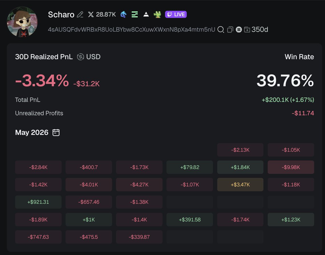This screenshot has width=325, height=255.
Task: Select the -$1.38K day cell
Action: (139, 202)
